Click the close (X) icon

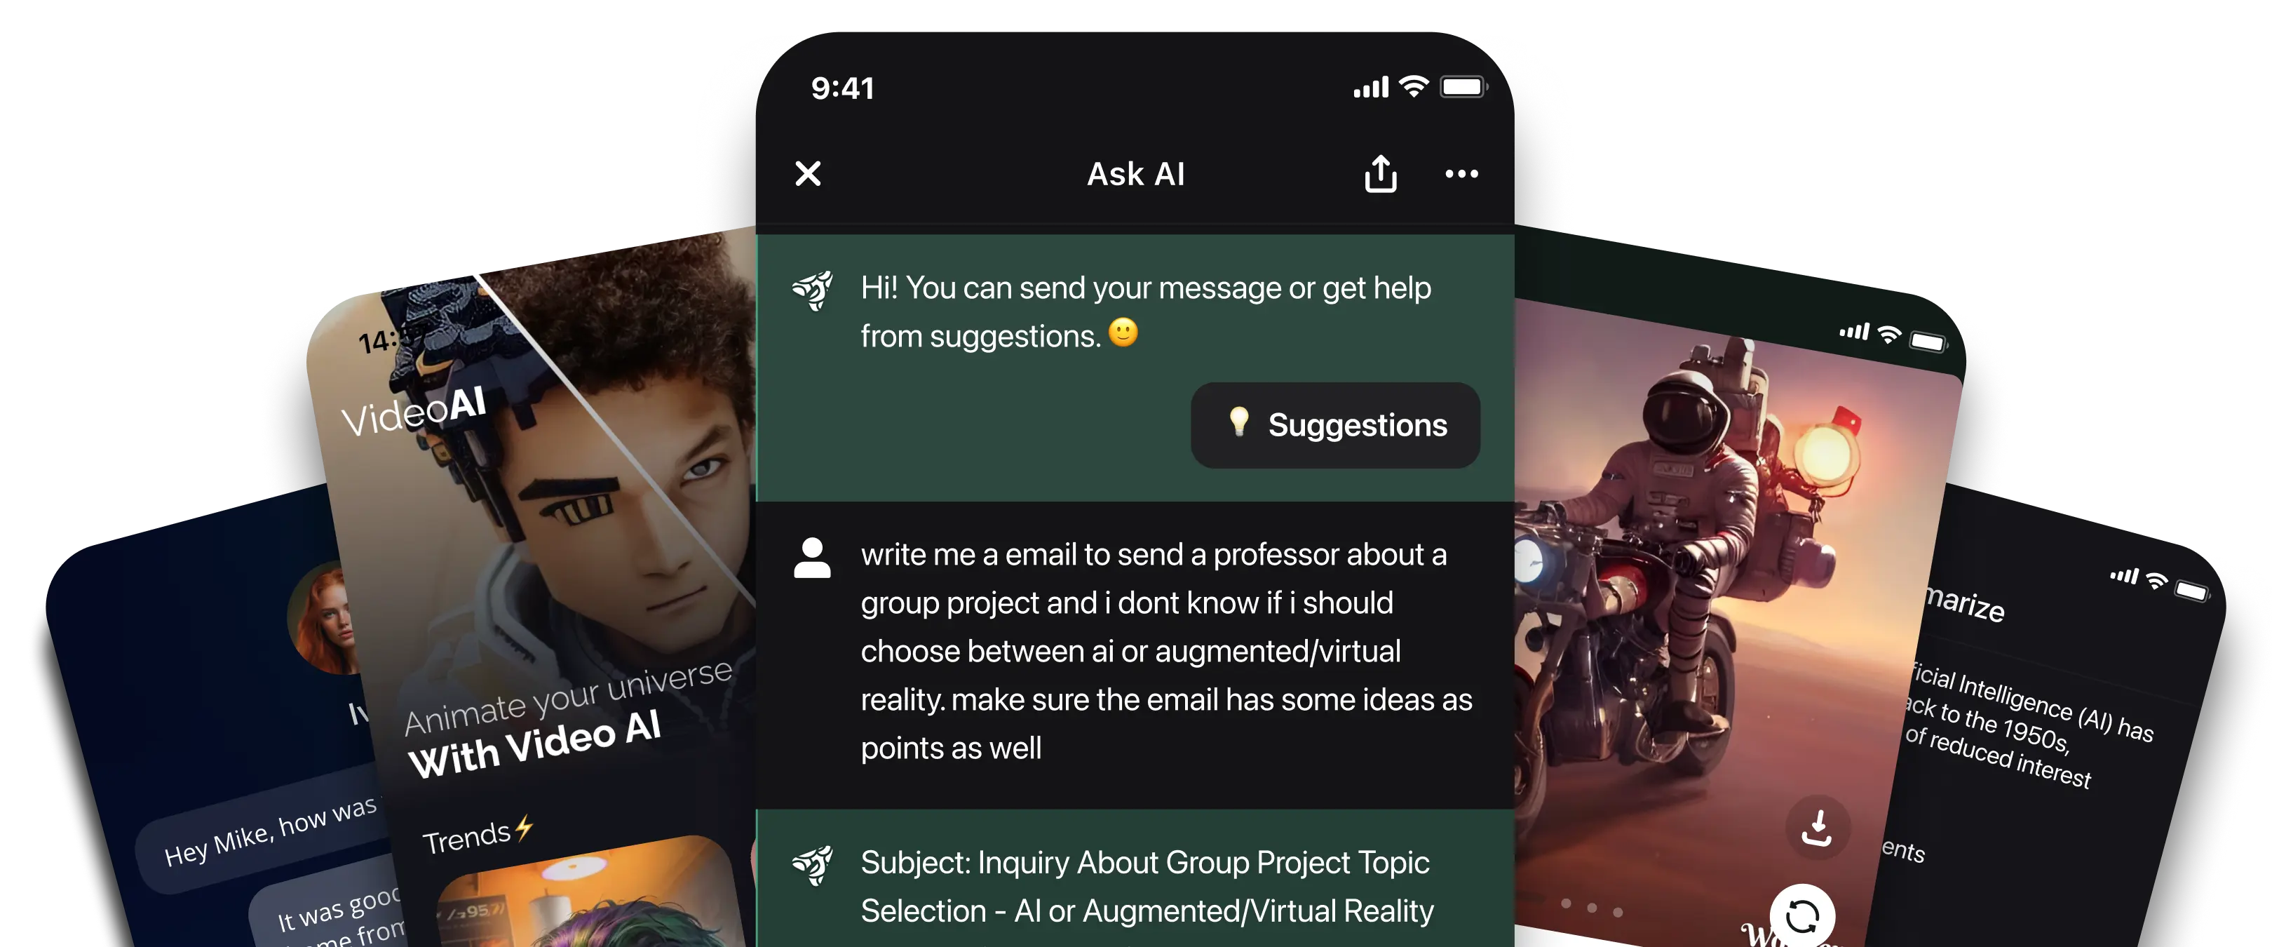tap(809, 173)
